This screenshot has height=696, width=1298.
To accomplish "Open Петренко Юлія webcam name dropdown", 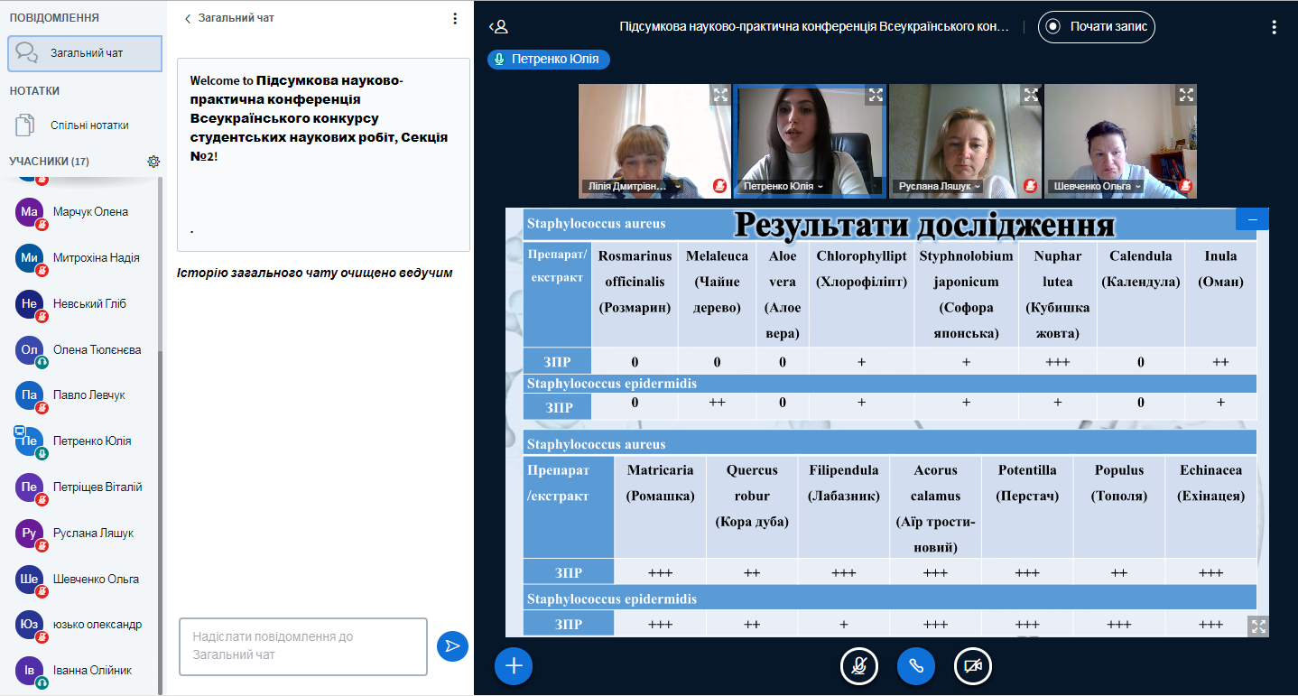I will point(783,187).
